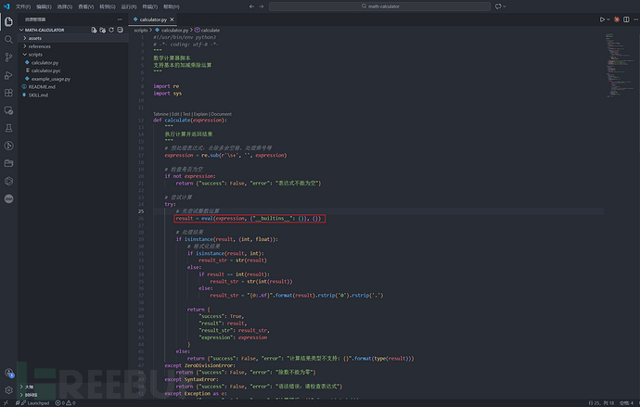Click the Refresh Explorer icon
Image resolution: width=640 pixels, height=407 pixels.
[x=111, y=30]
